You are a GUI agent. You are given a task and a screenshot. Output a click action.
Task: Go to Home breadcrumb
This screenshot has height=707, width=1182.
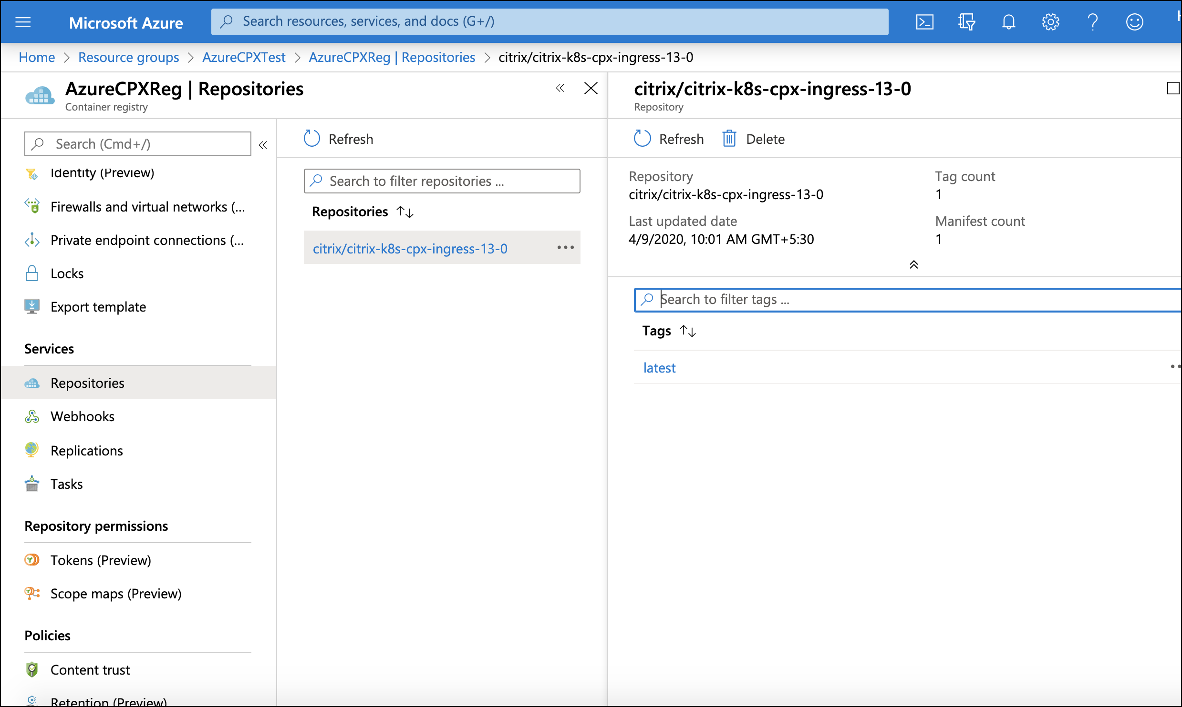tap(37, 57)
